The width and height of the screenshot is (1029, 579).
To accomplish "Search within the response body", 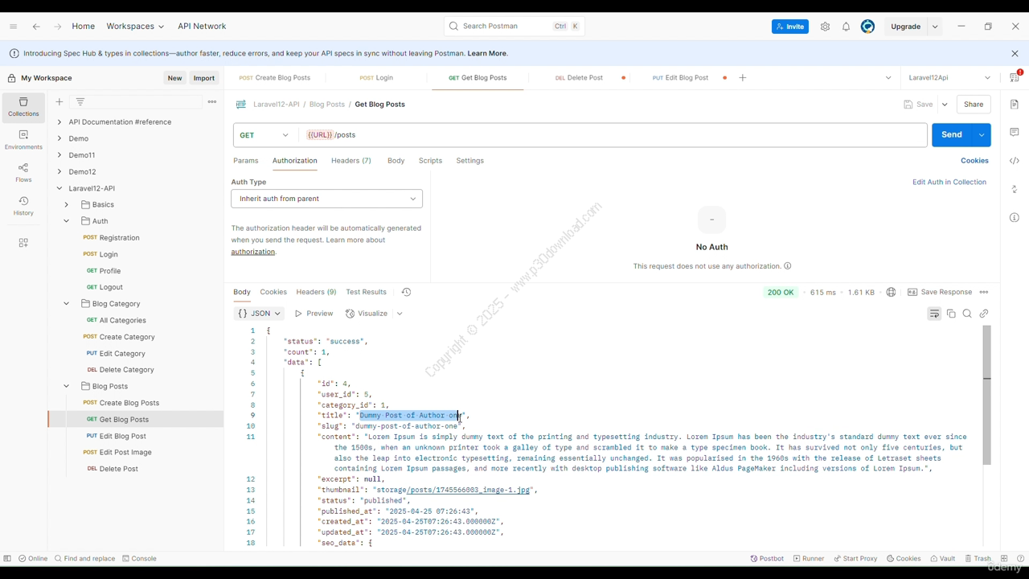I will 967,314.
